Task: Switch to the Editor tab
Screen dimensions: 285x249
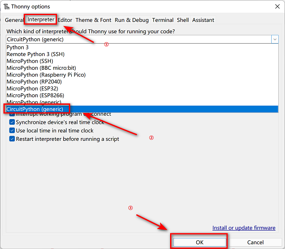Action: [x=65, y=20]
